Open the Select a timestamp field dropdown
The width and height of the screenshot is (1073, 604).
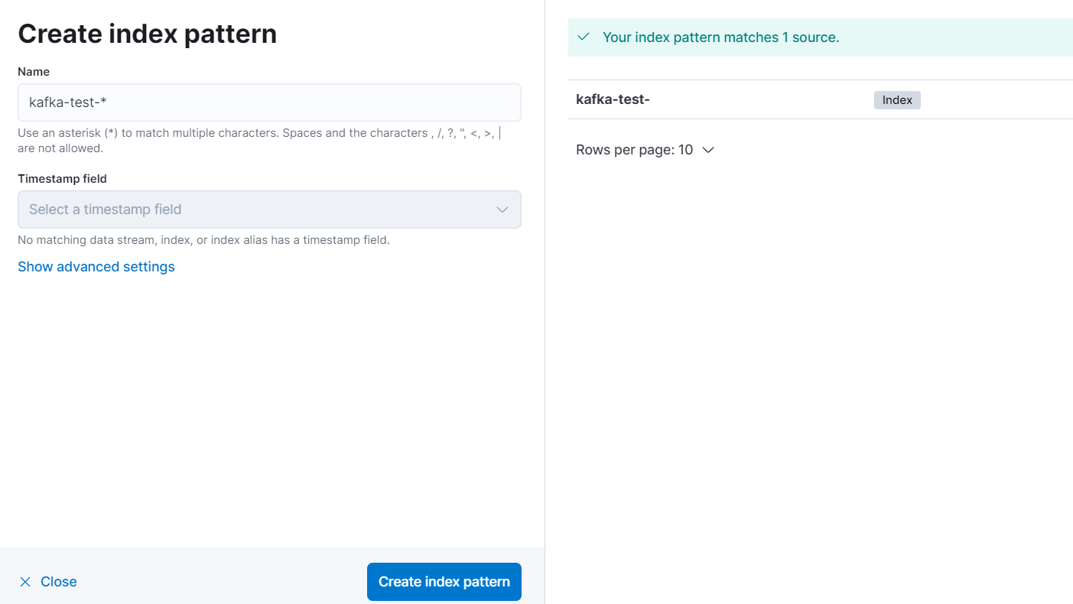[x=269, y=209]
